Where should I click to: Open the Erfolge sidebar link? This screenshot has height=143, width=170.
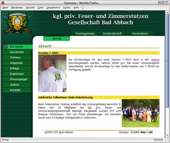pyautogui.click(x=17, y=68)
